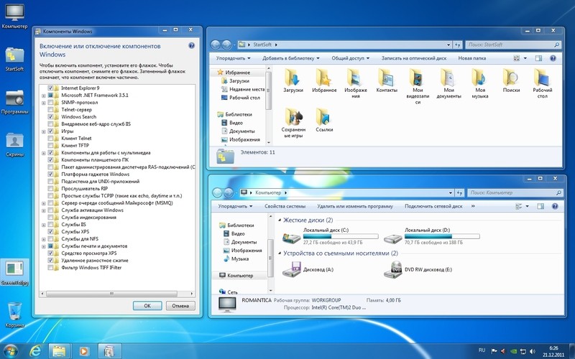Viewport: 575px width, 359px height.
Task: Open the Общий доступ menu
Action: [x=351, y=58]
